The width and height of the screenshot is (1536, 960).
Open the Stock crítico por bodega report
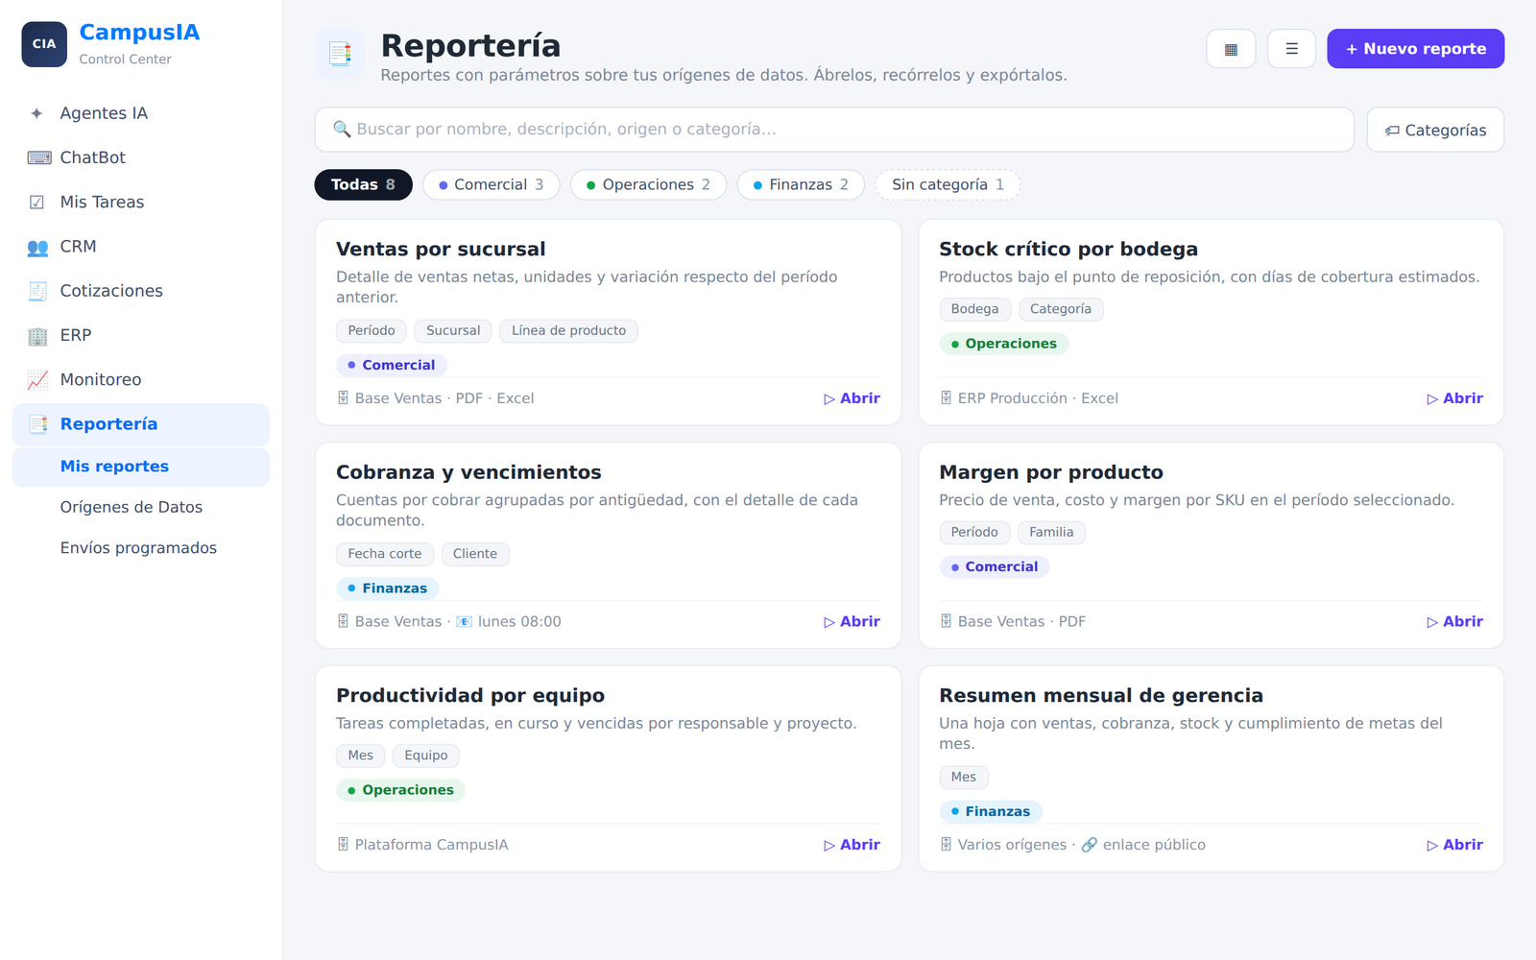tap(1454, 398)
